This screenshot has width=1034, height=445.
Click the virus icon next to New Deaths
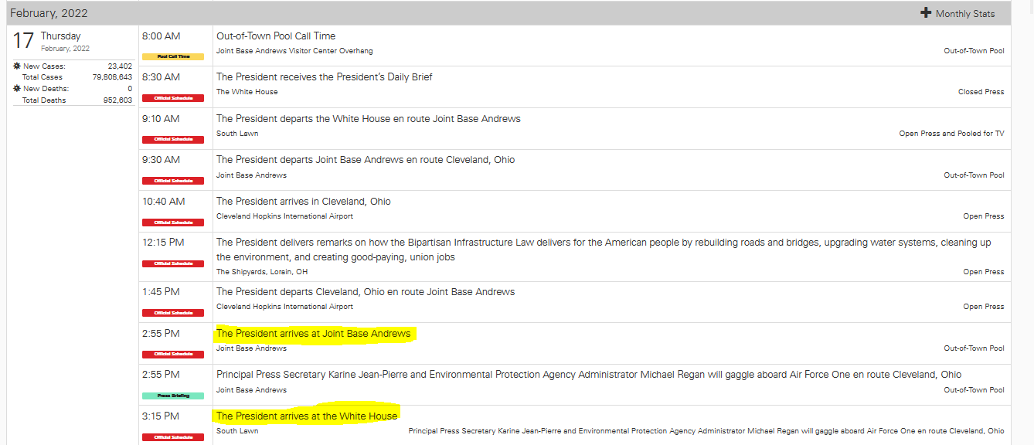[17, 89]
